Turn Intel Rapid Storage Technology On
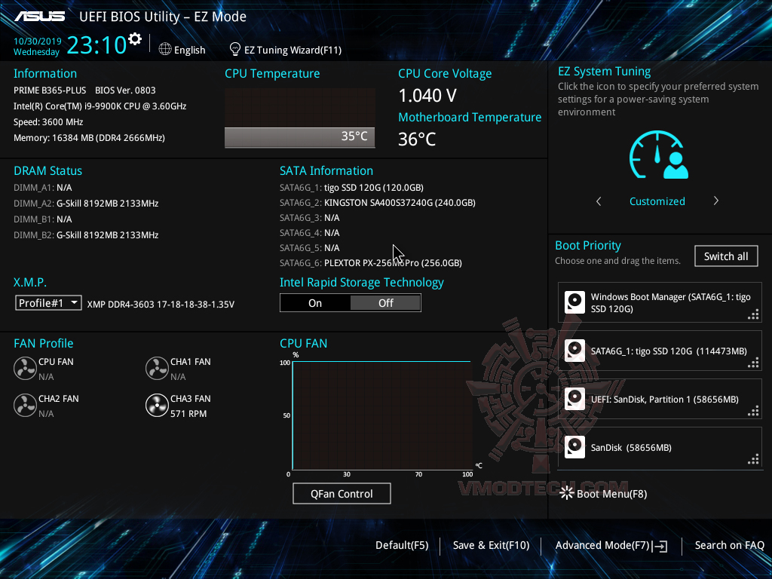The image size is (772, 579). [x=315, y=303]
